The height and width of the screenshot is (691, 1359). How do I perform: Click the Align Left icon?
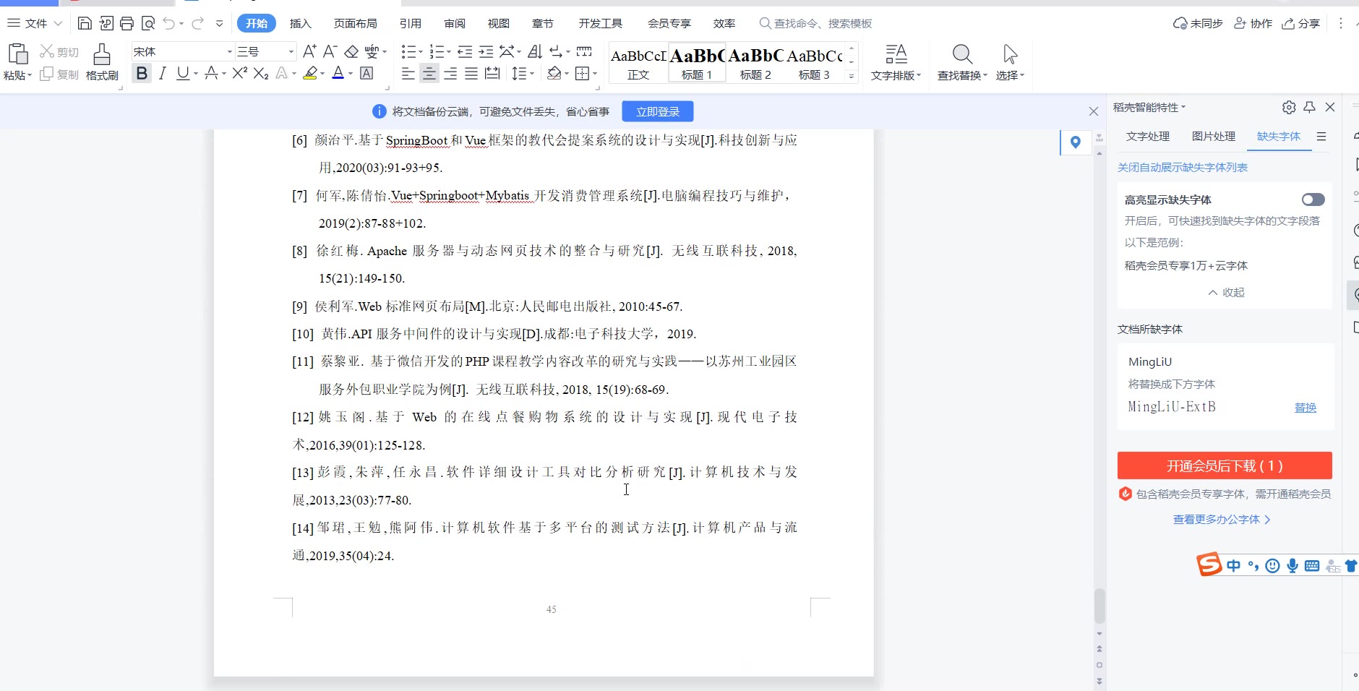click(408, 73)
